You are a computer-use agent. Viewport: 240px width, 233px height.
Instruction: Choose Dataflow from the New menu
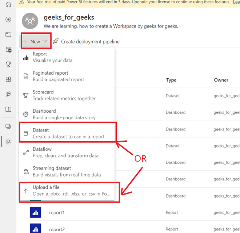click(67, 152)
